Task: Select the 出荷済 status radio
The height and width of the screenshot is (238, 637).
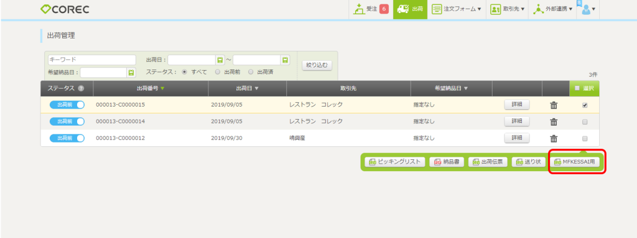Action: coord(251,72)
